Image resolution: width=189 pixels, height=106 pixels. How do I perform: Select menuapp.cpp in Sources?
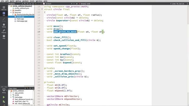coord(22,21)
